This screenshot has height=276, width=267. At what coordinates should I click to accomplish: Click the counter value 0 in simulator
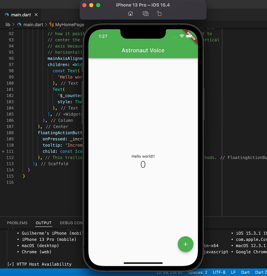click(143, 164)
